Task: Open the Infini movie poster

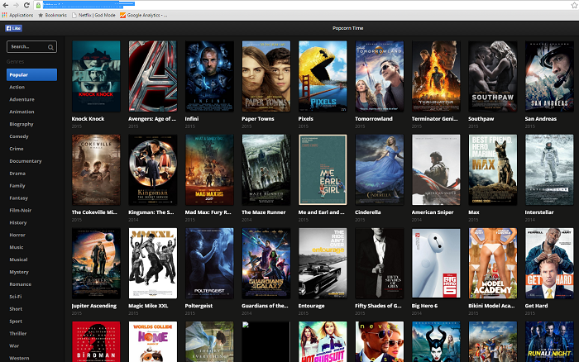Action: 209,76
